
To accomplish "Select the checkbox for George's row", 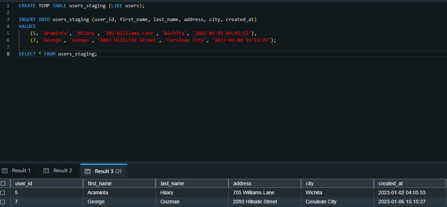I will (3, 202).
